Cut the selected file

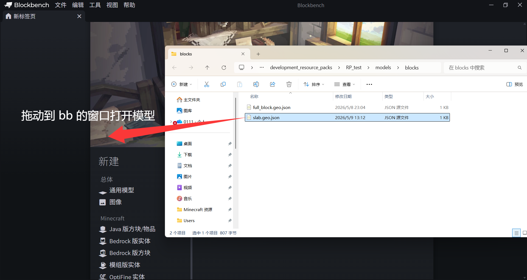[x=207, y=84]
